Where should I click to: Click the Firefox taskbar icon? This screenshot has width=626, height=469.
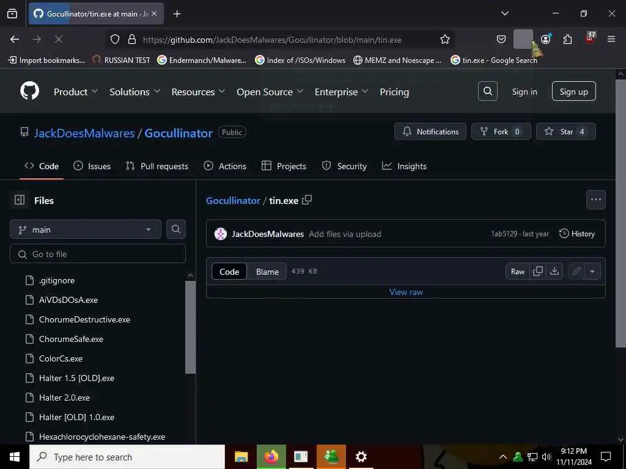(x=271, y=457)
